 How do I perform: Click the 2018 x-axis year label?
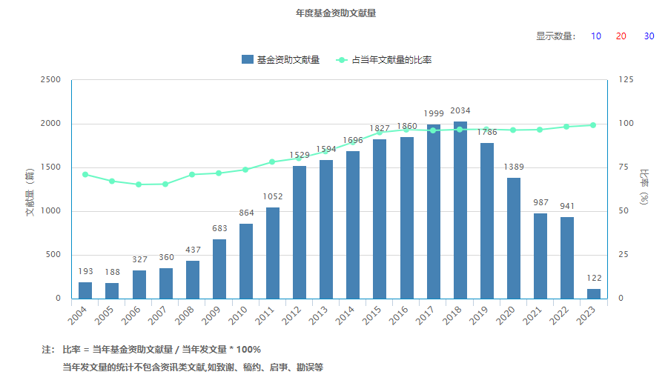(x=452, y=316)
